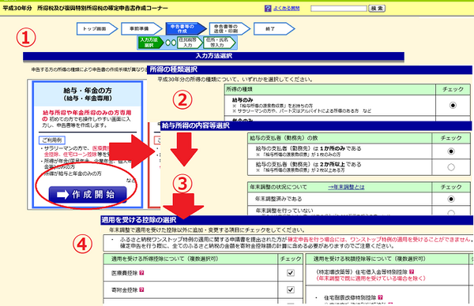Click help icon beside 住宅耐震改修特別控除
Screen dimensions: 474x306
point(380,297)
